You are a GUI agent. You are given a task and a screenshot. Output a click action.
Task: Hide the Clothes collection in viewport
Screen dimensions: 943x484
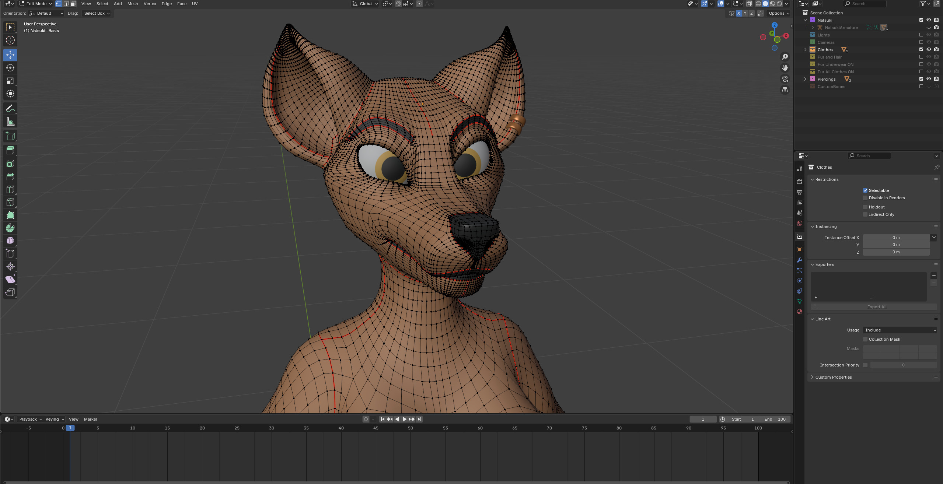click(x=929, y=49)
